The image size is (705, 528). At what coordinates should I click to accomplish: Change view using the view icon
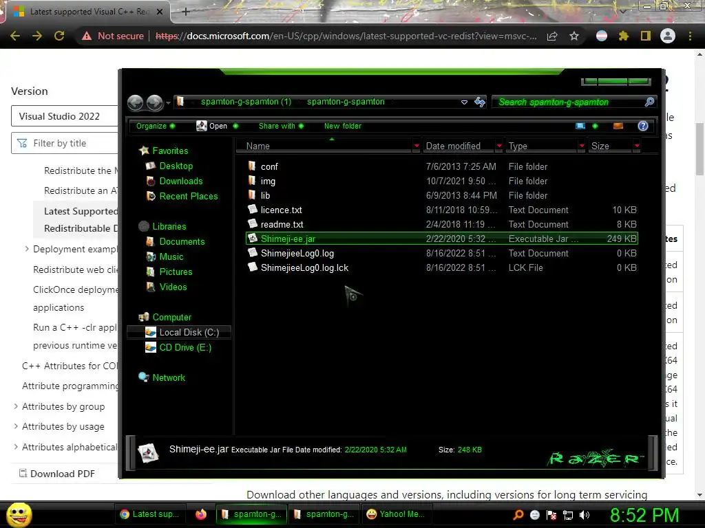580,126
